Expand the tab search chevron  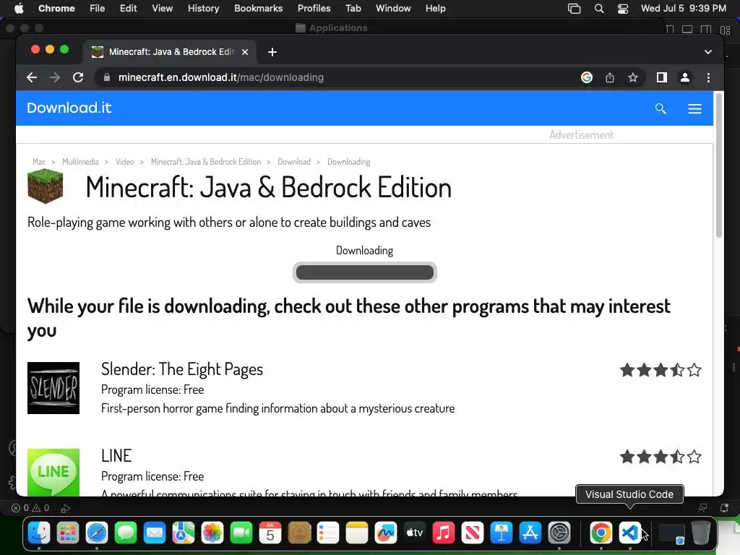click(708, 52)
